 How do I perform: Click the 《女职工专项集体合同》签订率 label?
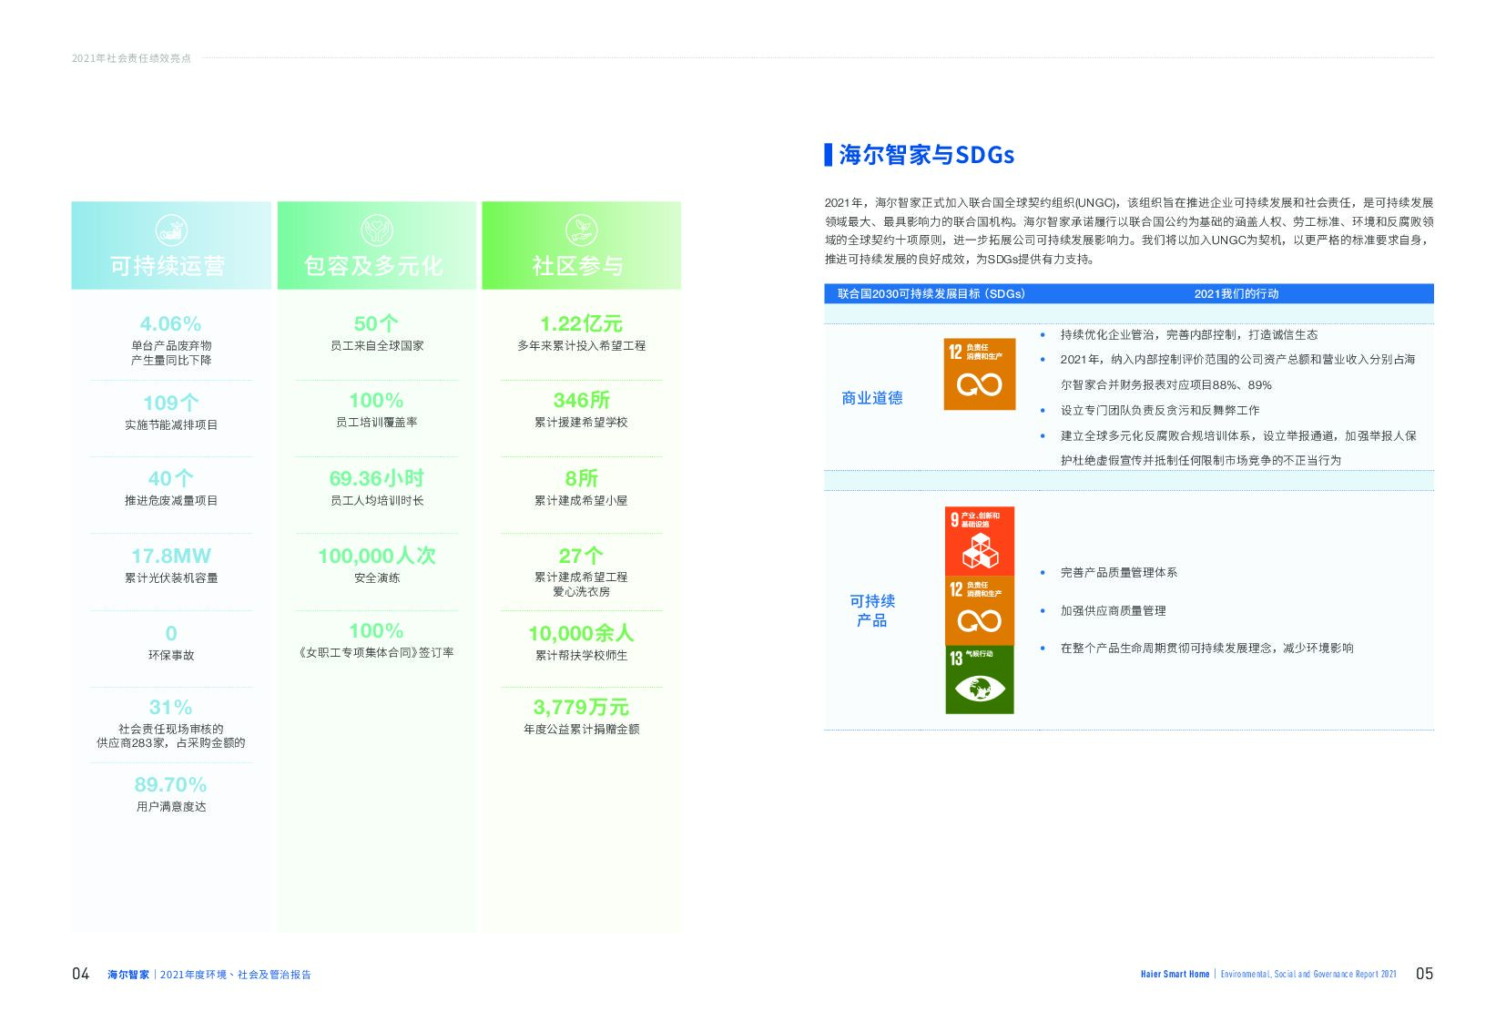pyautogui.click(x=376, y=652)
